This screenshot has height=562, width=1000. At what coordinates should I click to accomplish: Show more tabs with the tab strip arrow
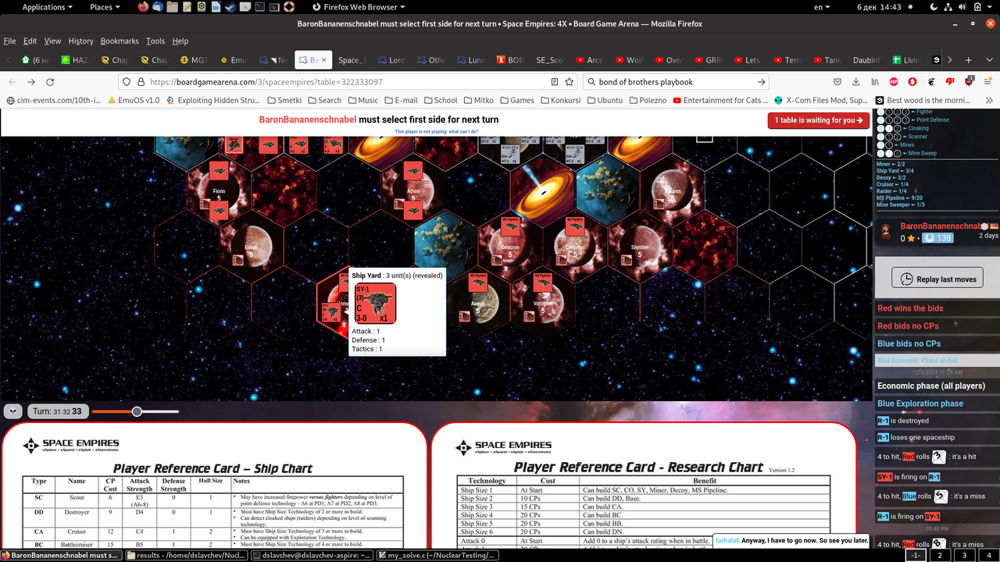point(950,60)
